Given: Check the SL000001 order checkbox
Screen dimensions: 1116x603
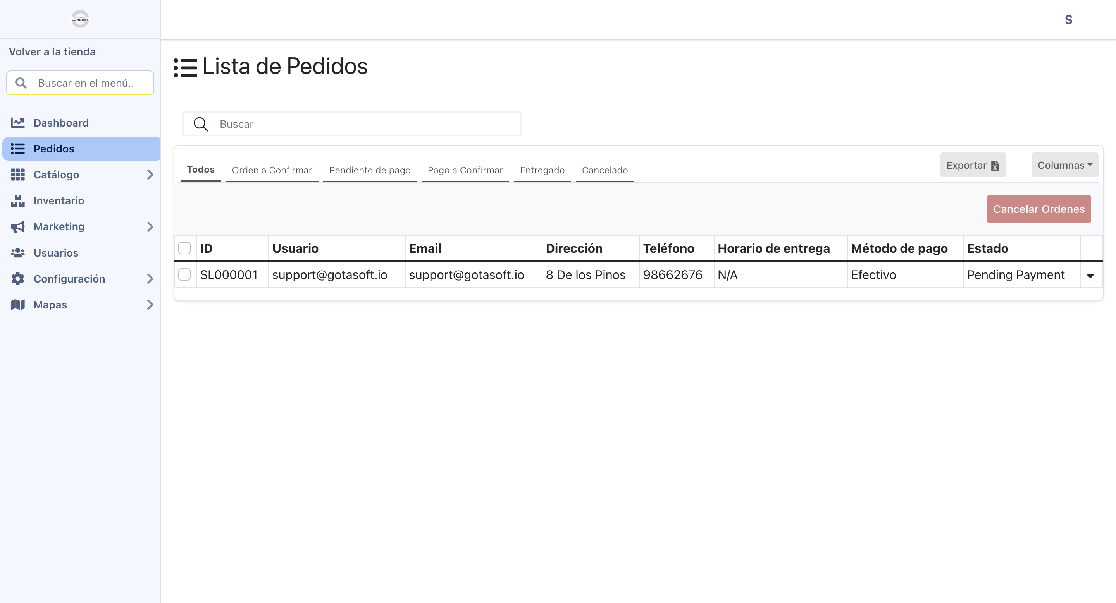Looking at the screenshot, I should point(184,275).
